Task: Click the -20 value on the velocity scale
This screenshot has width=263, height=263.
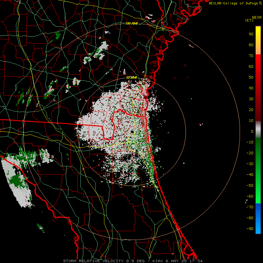Action: 250,153
